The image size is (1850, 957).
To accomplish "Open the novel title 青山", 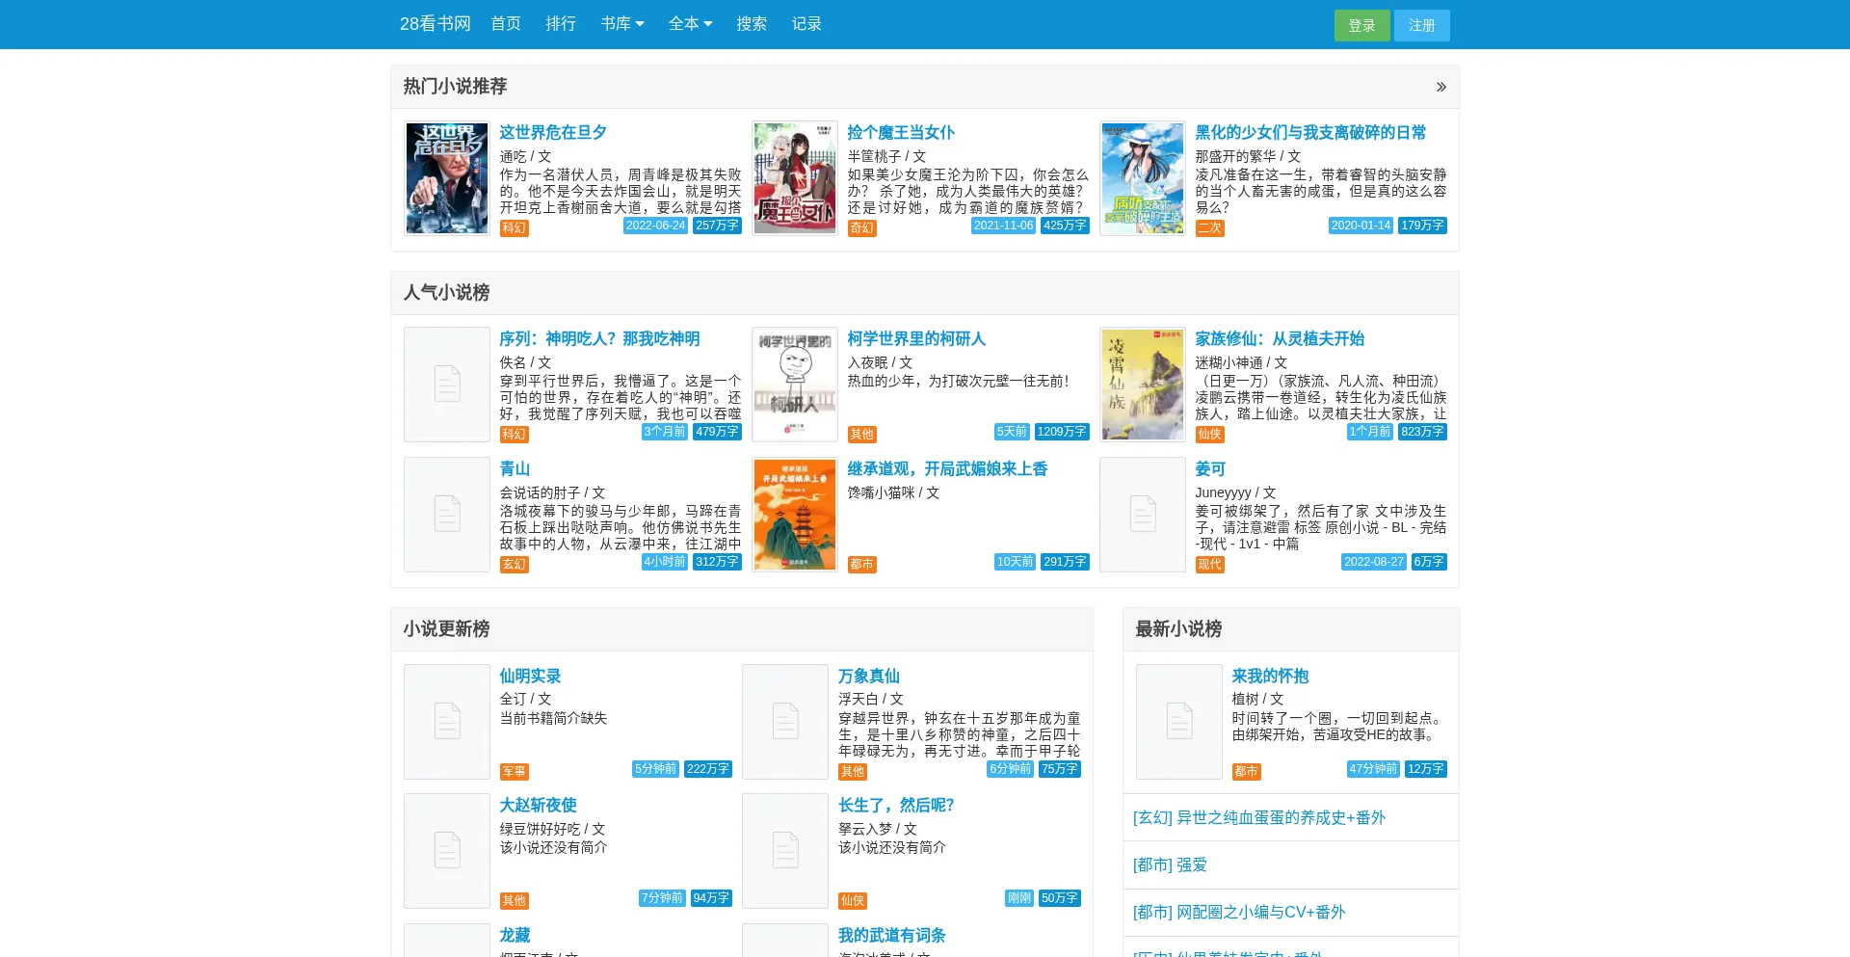I will pos(515,469).
